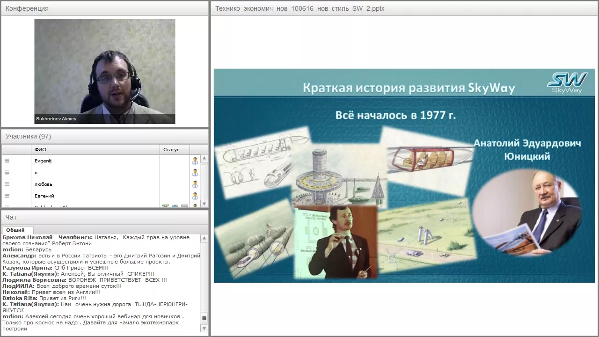Open the menu icon in the любовь row
This screenshot has height=337, width=599.
click(7, 184)
